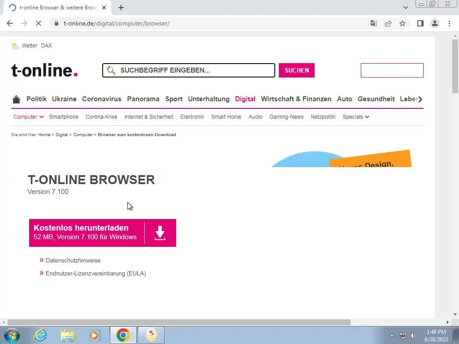Image resolution: width=459 pixels, height=344 pixels.
Task: Focus the Suchbegriff eingeben search field
Action: 189,70
